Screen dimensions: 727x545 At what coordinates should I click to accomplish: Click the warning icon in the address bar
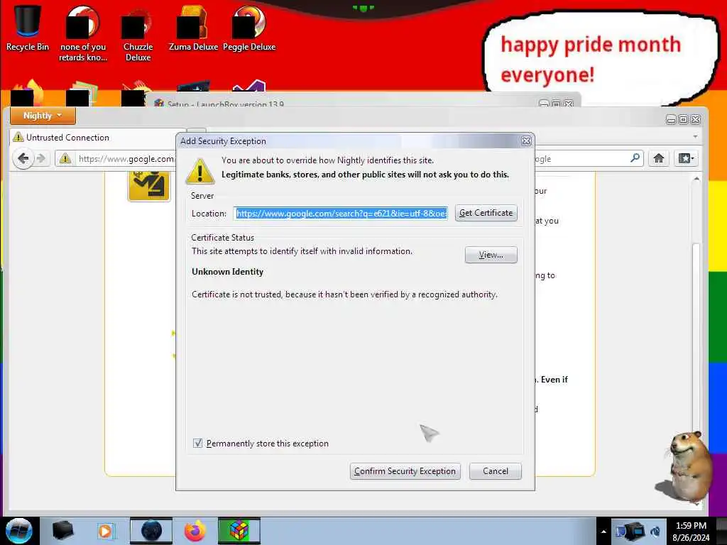(65, 158)
